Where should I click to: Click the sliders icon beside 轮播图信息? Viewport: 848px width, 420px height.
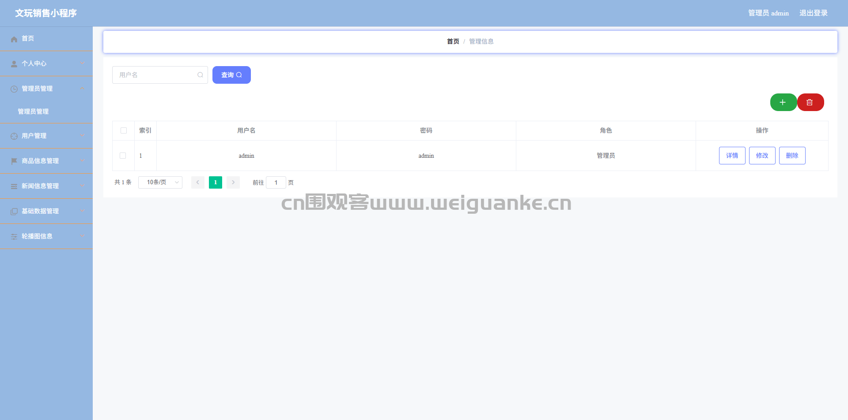[14, 237]
